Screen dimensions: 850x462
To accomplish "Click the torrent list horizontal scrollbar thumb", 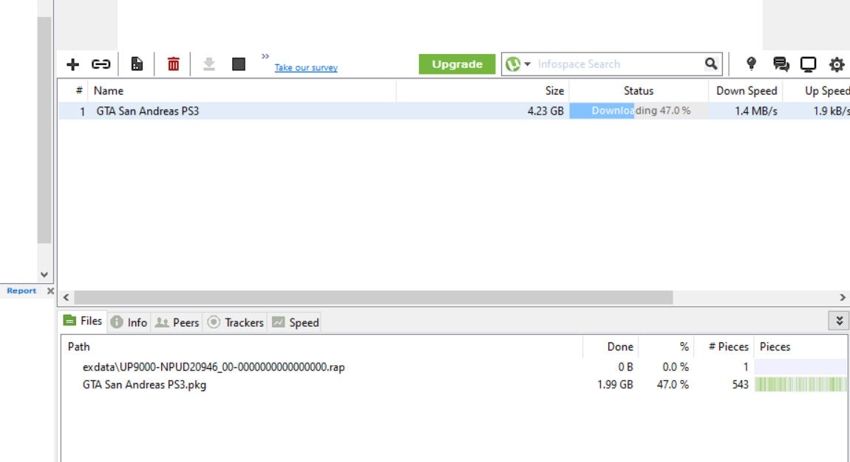I will pos(373,297).
